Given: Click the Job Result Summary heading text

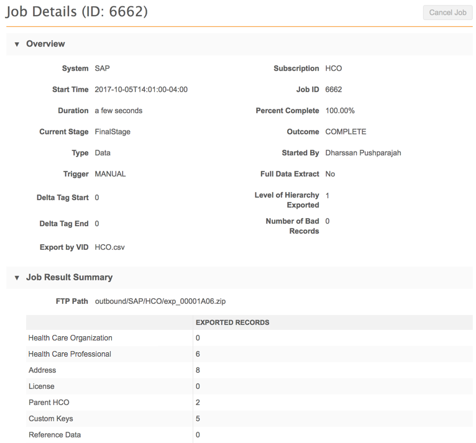Looking at the screenshot, I should tap(69, 278).
